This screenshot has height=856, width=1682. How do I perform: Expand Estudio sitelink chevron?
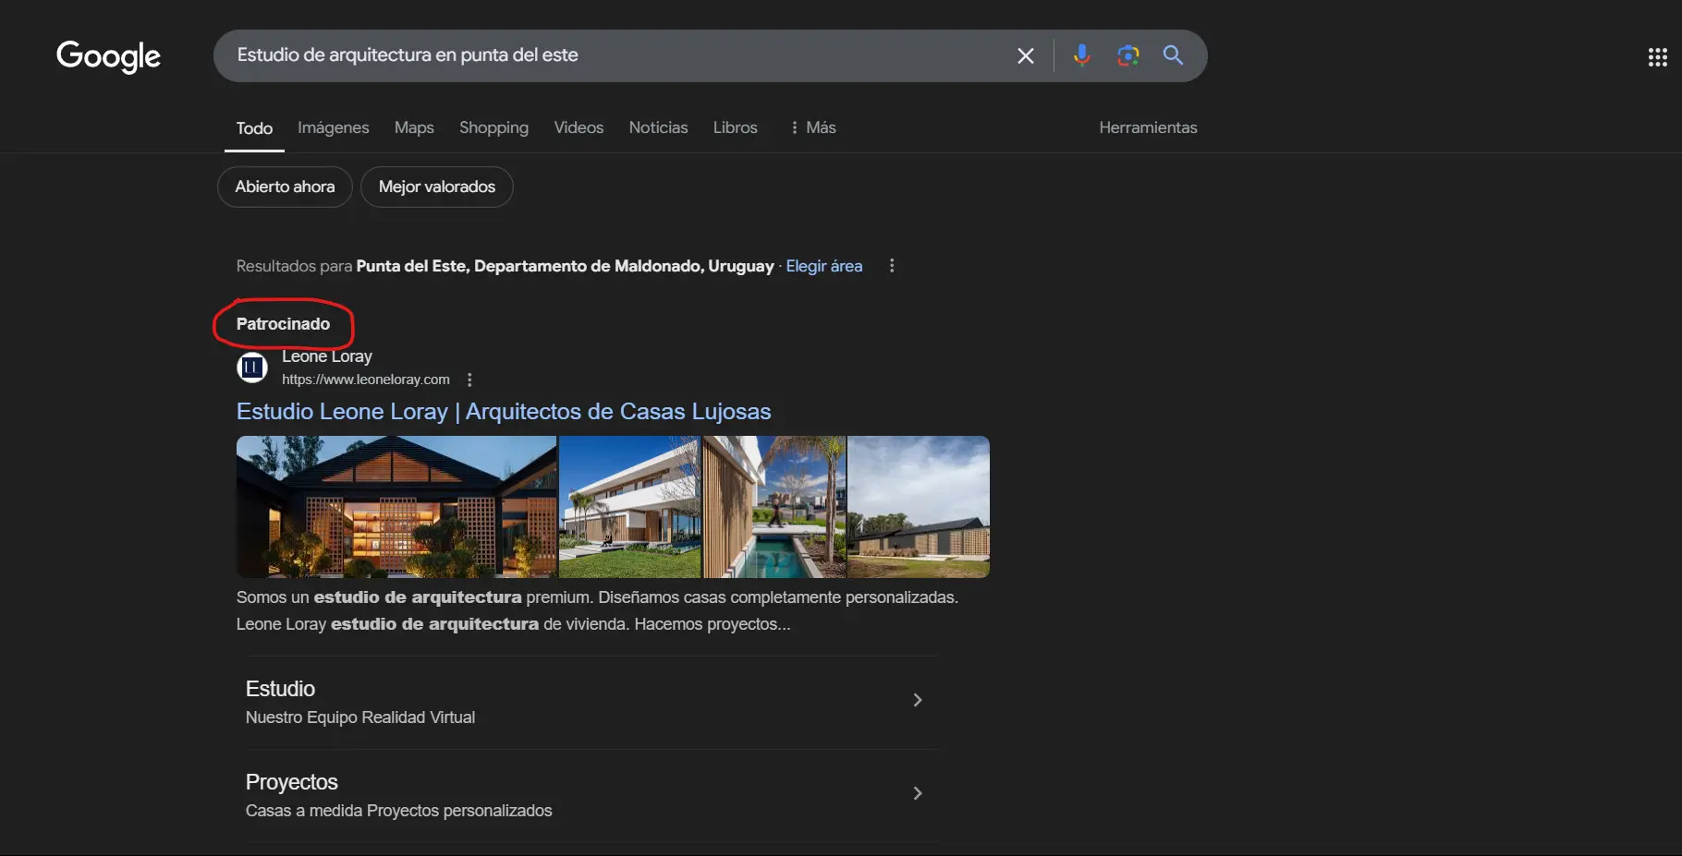pos(917,700)
